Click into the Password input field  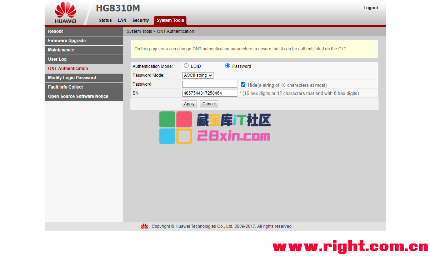[209, 84]
